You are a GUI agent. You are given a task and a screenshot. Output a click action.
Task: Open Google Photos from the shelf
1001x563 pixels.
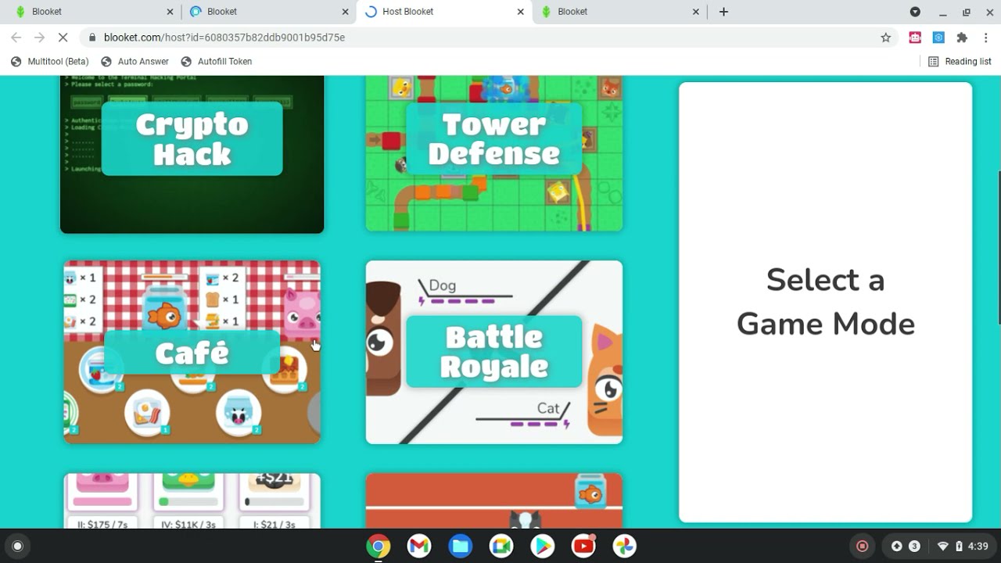[624, 546]
